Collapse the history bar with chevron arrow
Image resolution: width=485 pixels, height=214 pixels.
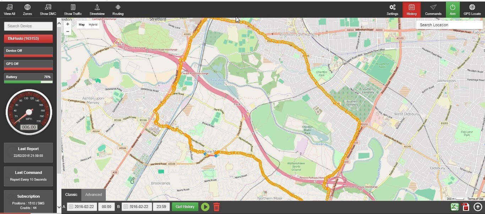point(59,207)
